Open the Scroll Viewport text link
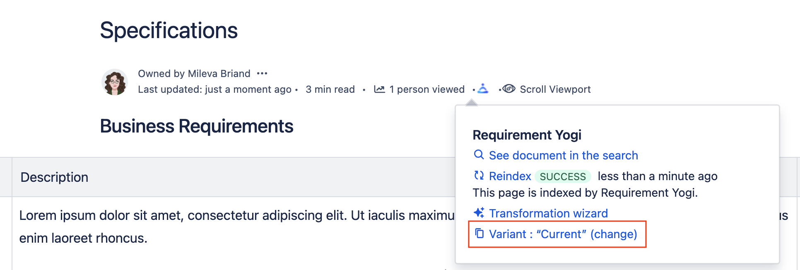Viewport: 800px width, 270px height. point(555,89)
